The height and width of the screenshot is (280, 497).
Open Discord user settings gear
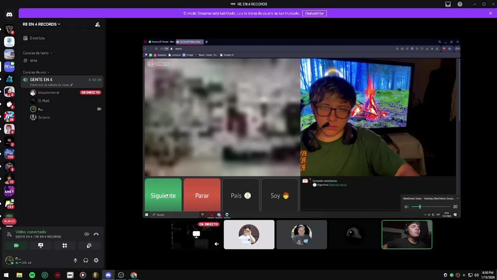[x=96, y=261]
